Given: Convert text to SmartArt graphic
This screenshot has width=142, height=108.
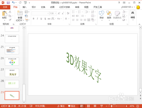Looking at the screenshot, I should pyautogui.click(x=93, y=20).
